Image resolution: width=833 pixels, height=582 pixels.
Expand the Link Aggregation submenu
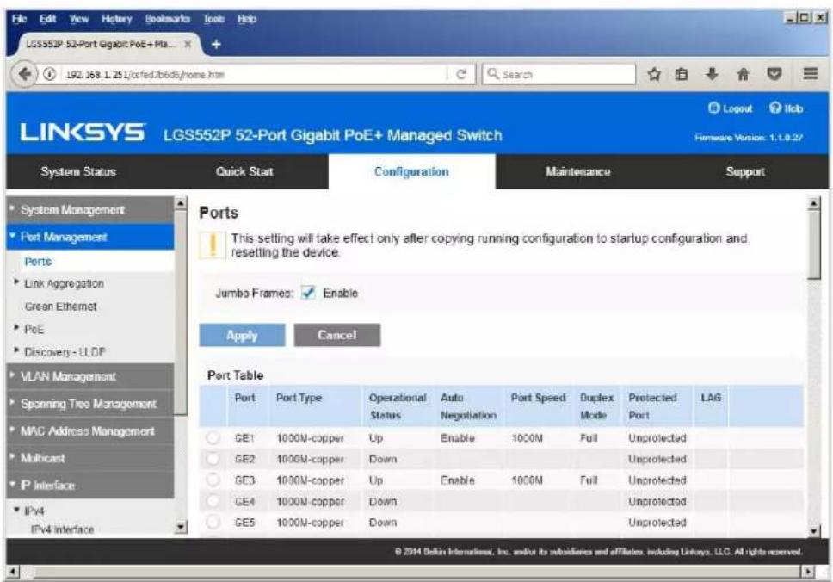coord(16,282)
